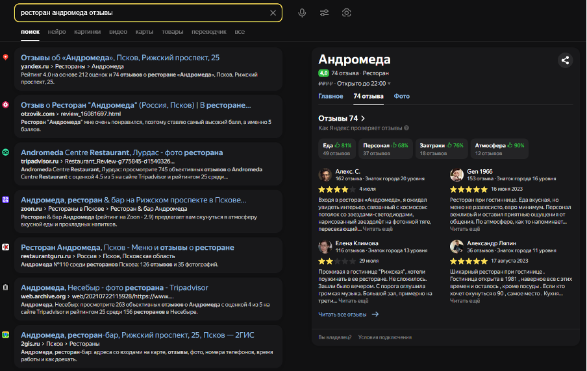Toggle the Еда 81% review filter
This screenshot has width=587, height=371.
point(336,149)
